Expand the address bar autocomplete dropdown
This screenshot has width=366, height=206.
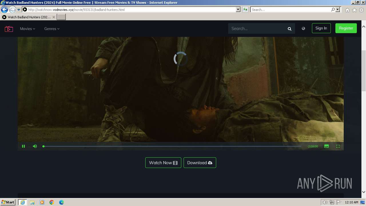coord(238,9)
